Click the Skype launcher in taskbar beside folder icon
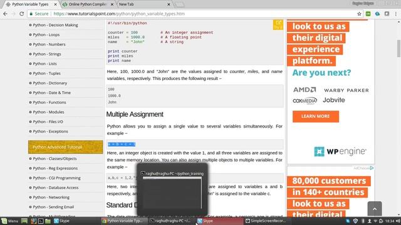 (61, 221)
